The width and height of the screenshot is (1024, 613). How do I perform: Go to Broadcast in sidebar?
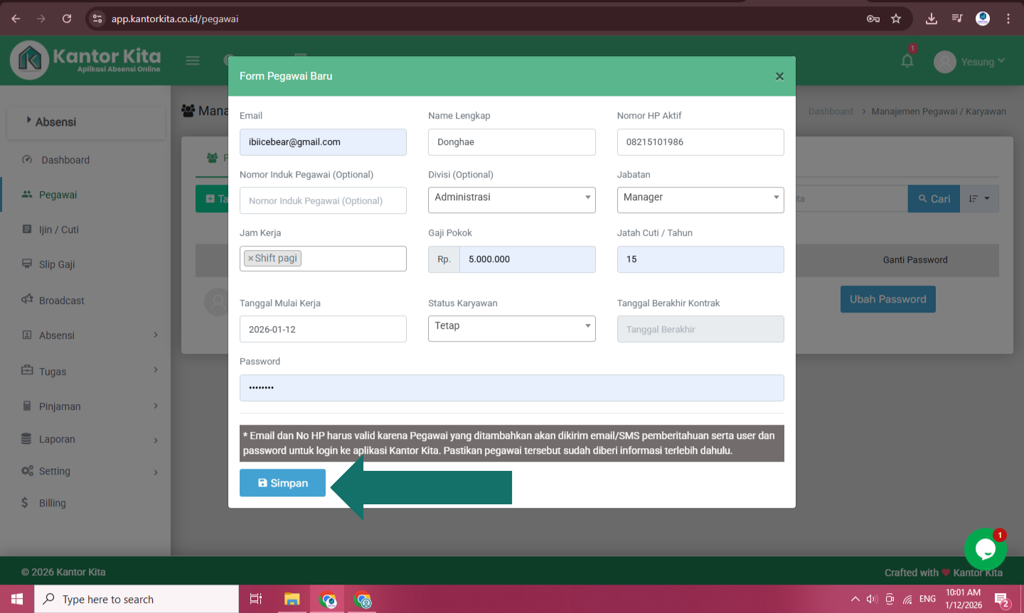61,300
